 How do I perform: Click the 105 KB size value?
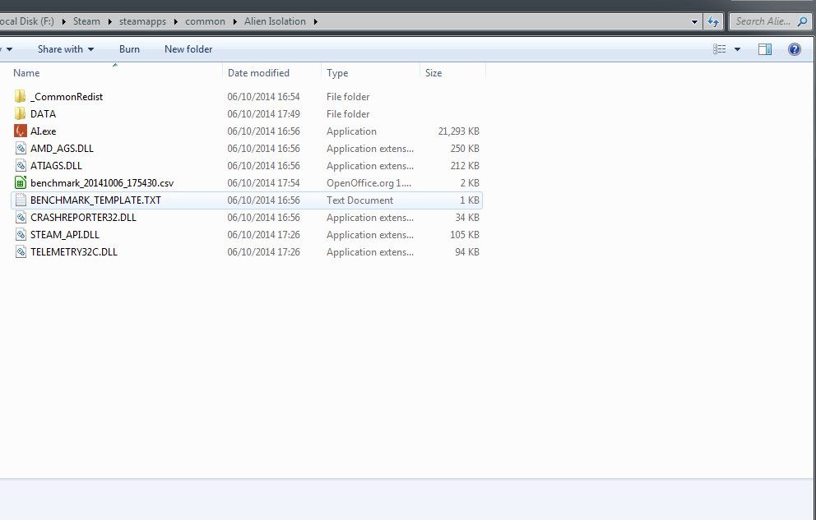coord(465,235)
